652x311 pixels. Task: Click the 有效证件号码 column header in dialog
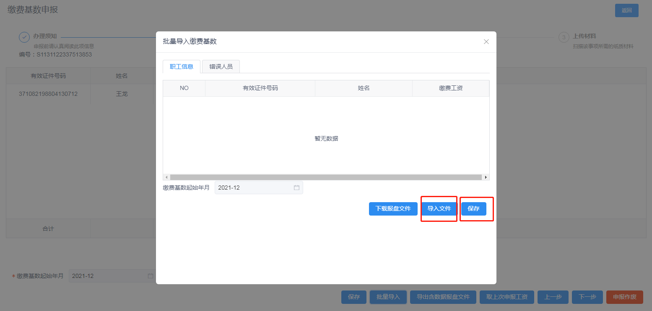260,88
